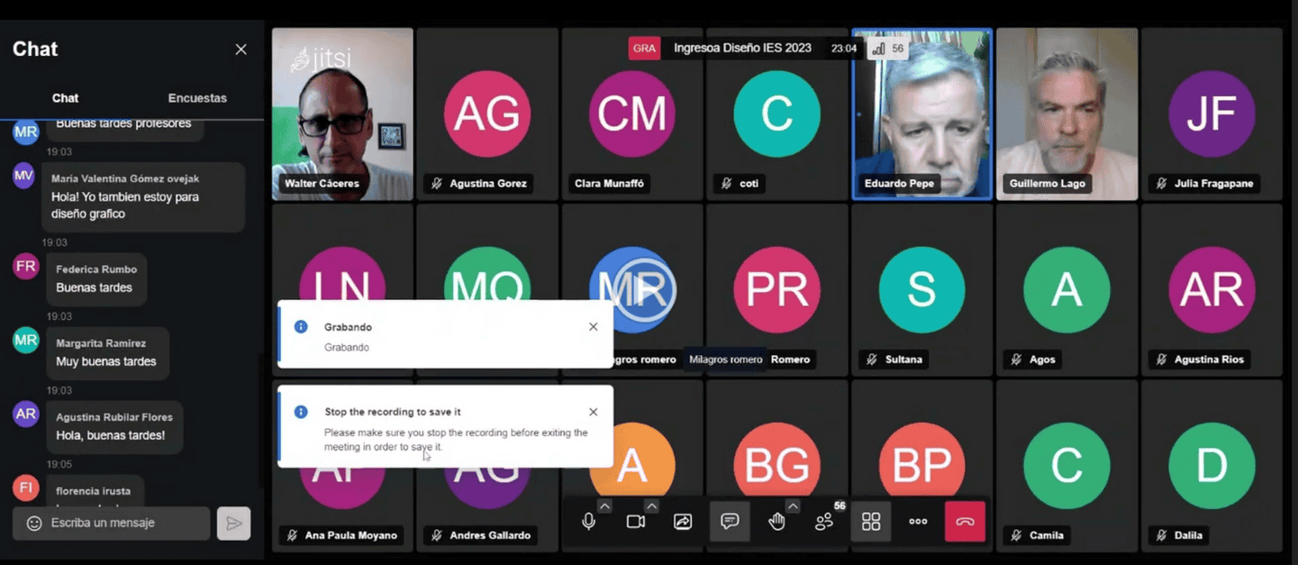Click the Ana Paula Moyano name label
Screen dimensions: 1298x565
click(351, 535)
